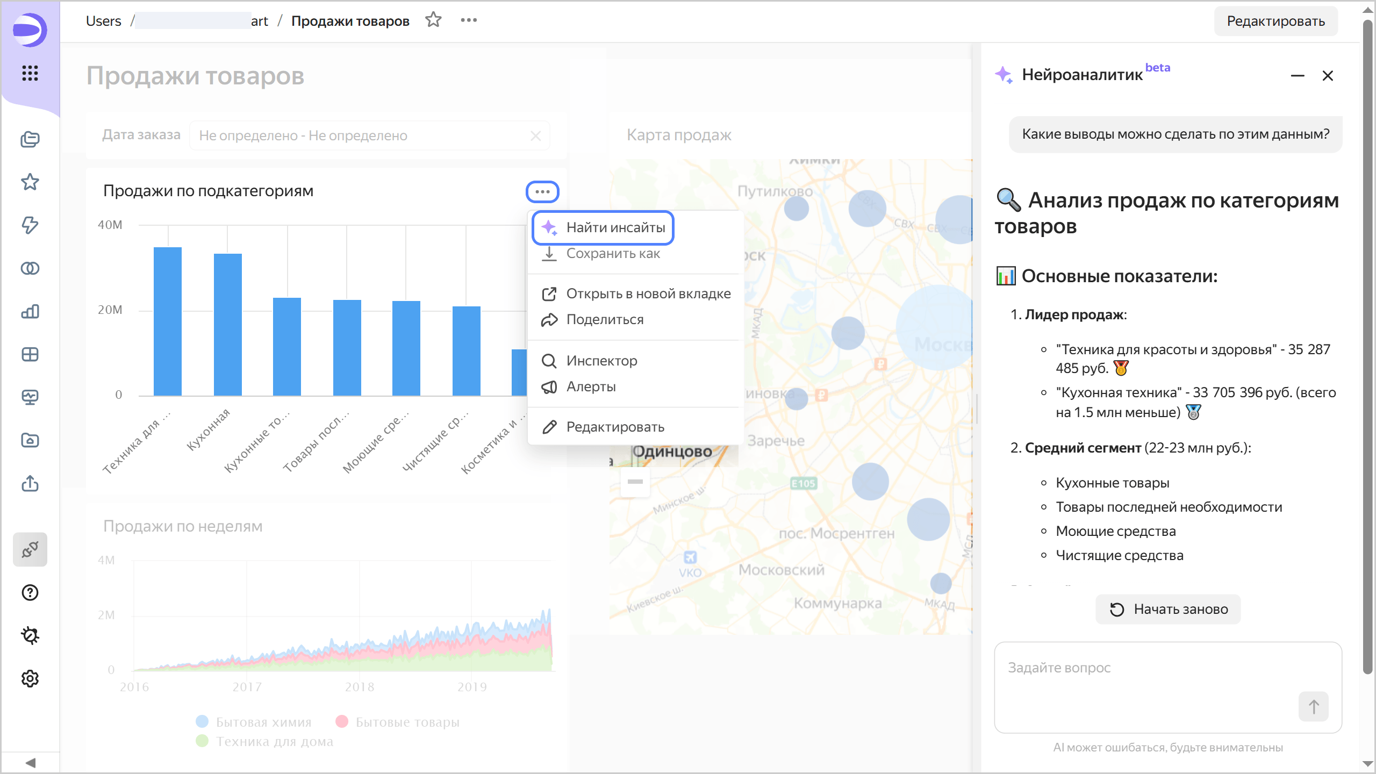The width and height of the screenshot is (1376, 774).
Task: Open the services grid menu icon
Action: pyautogui.click(x=30, y=73)
